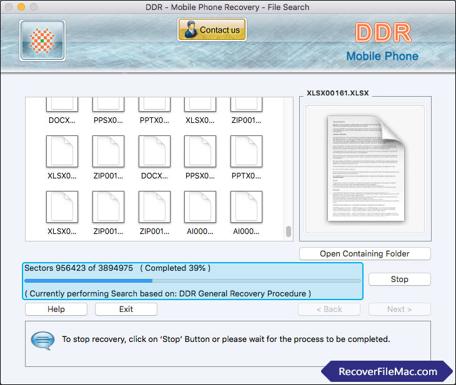Open the Contact us button

(212, 29)
